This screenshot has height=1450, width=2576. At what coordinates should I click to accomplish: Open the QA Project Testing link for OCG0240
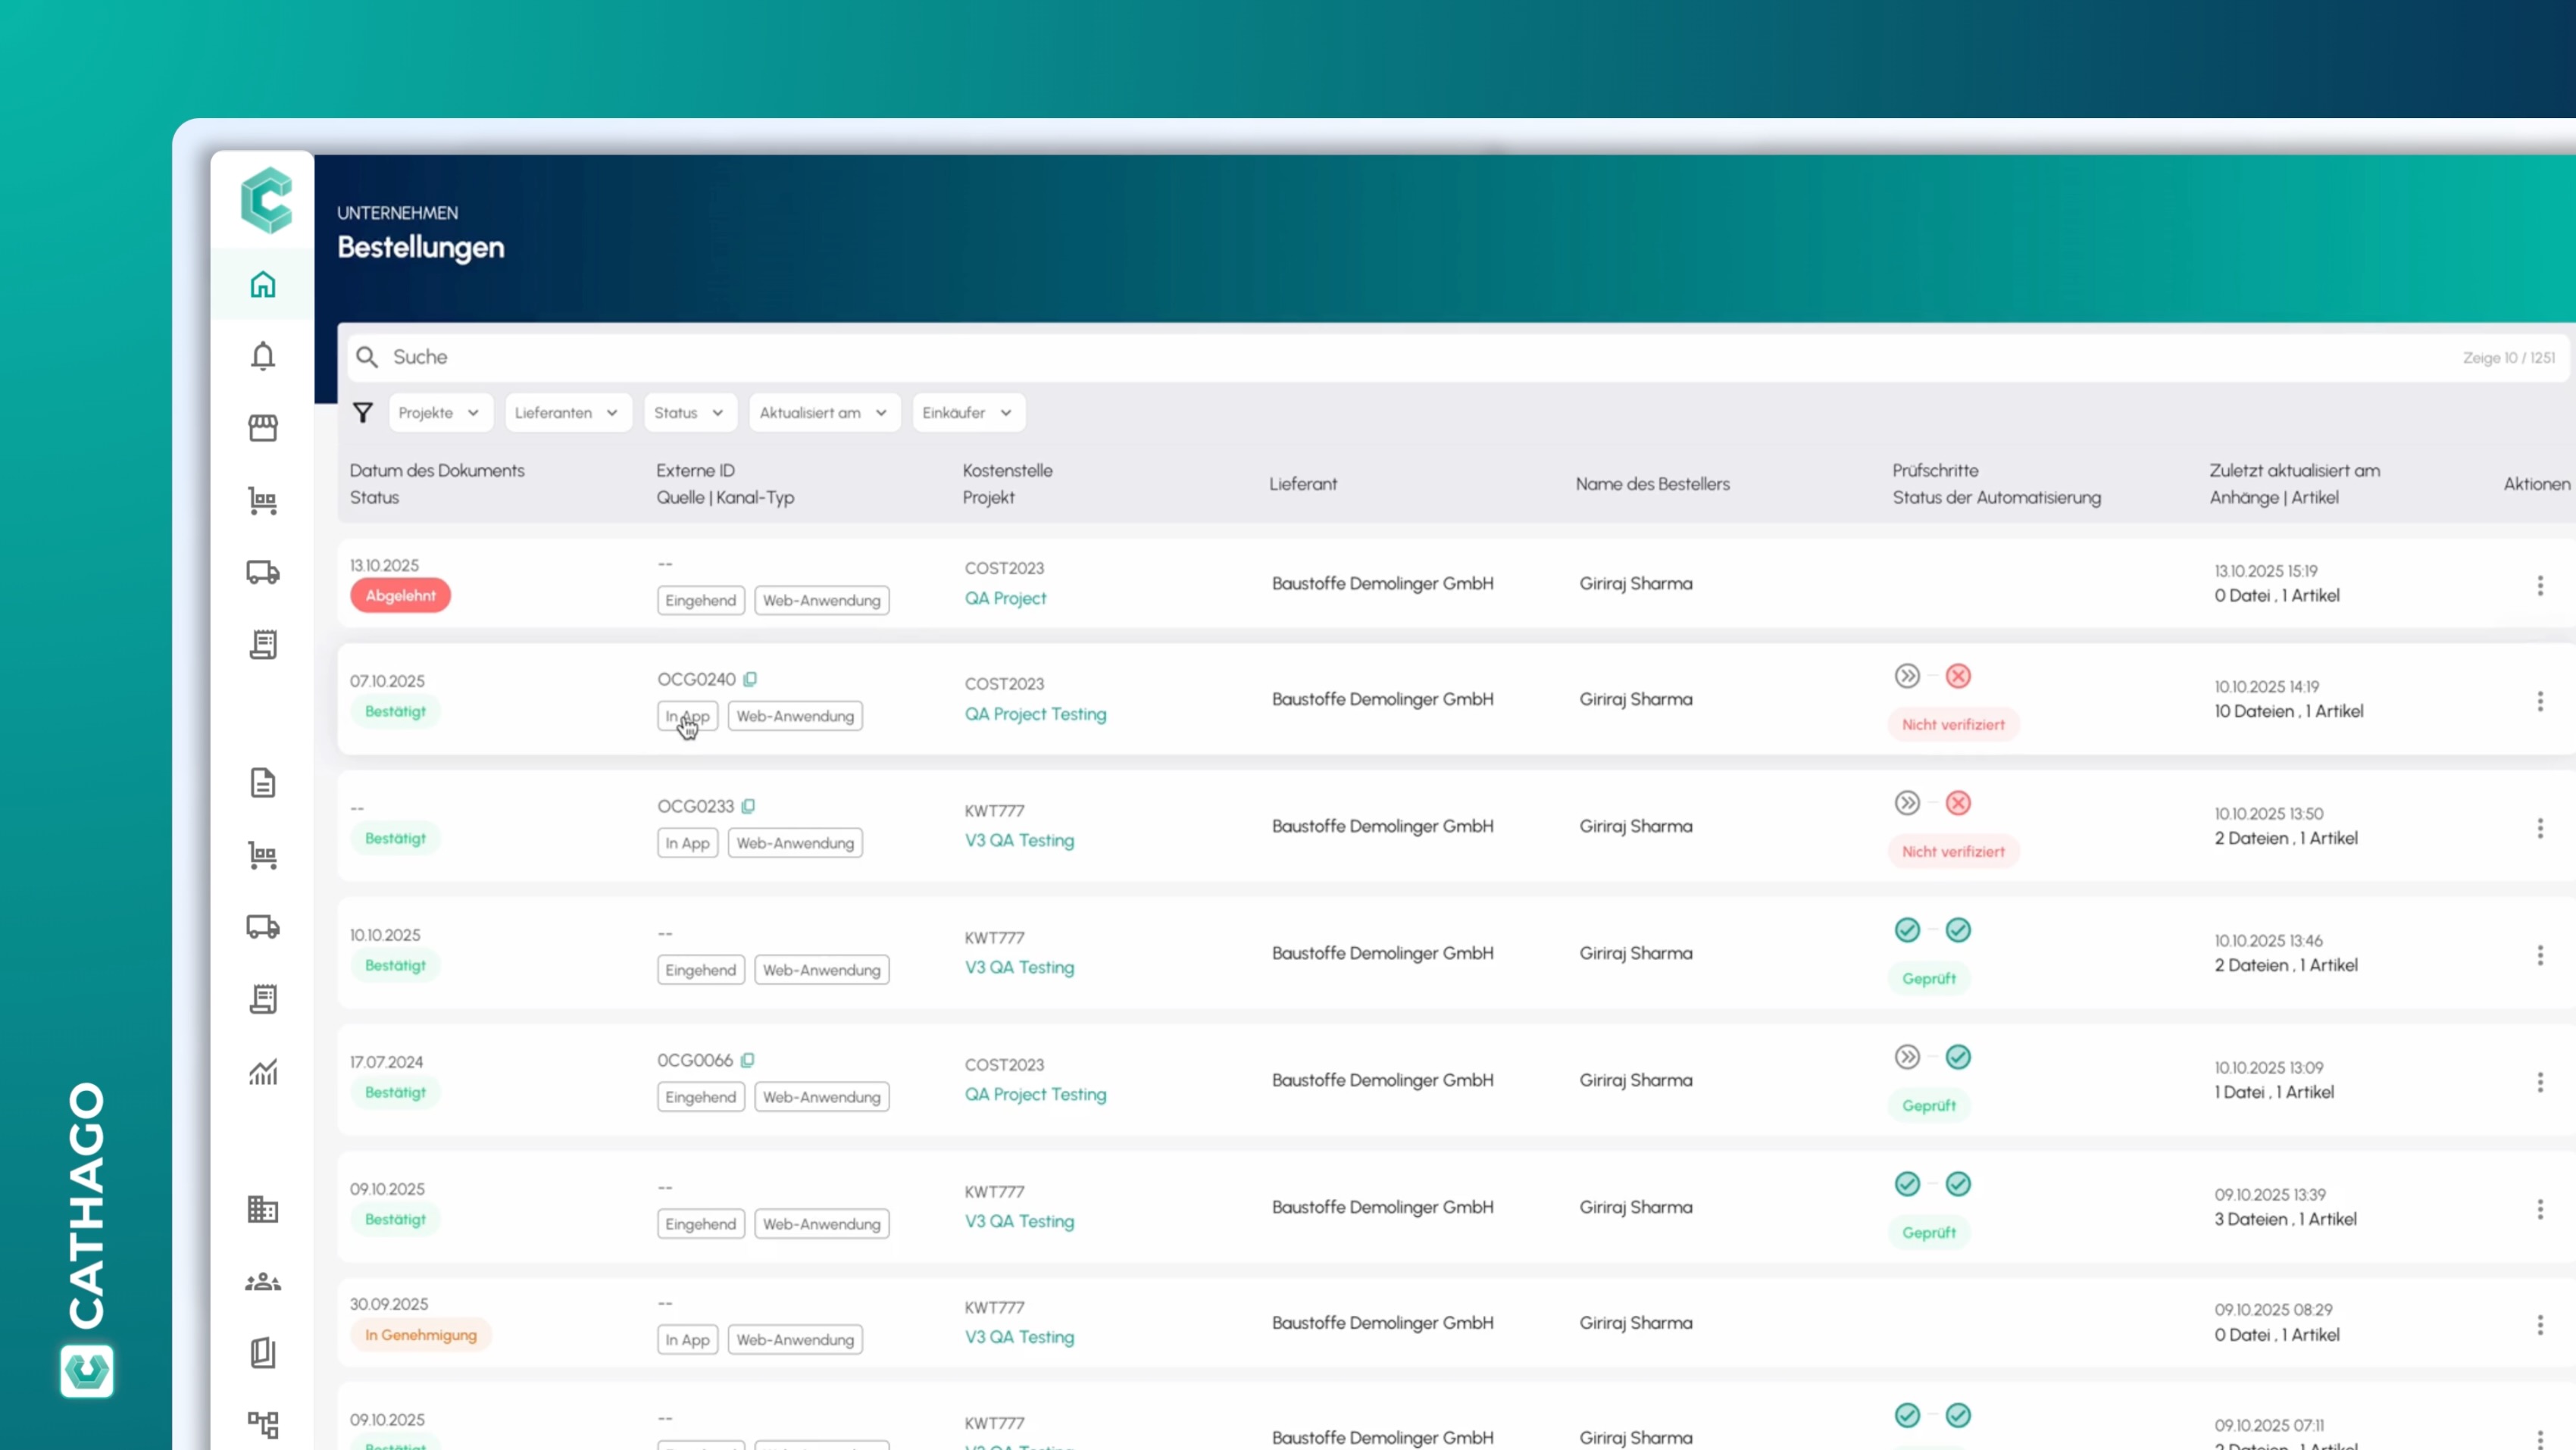pyautogui.click(x=1035, y=714)
